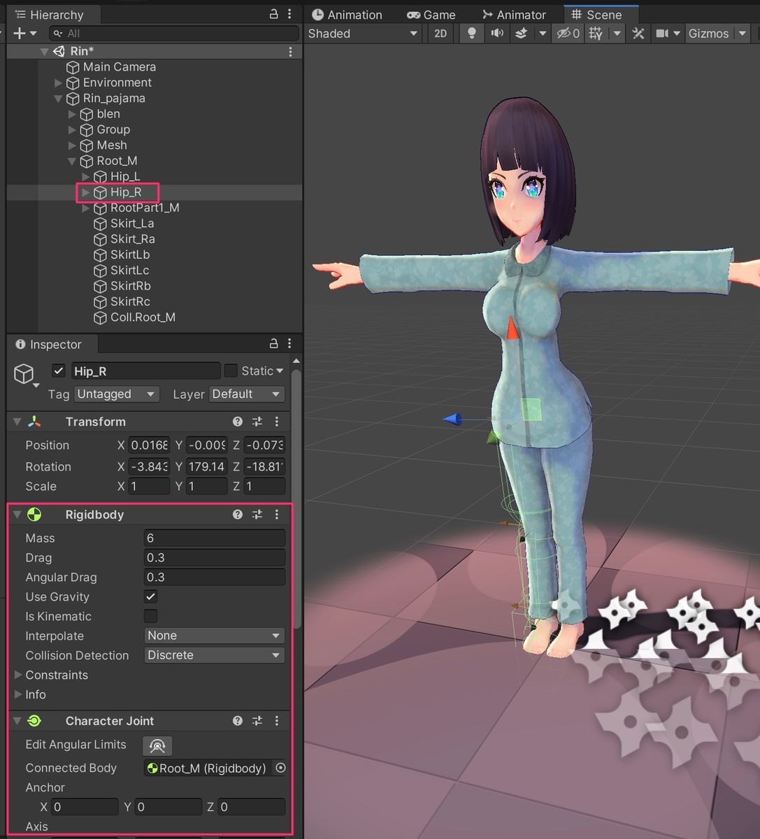Click the Hip_R name field
The width and height of the screenshot is (760, 839).
tap(145, 371)
